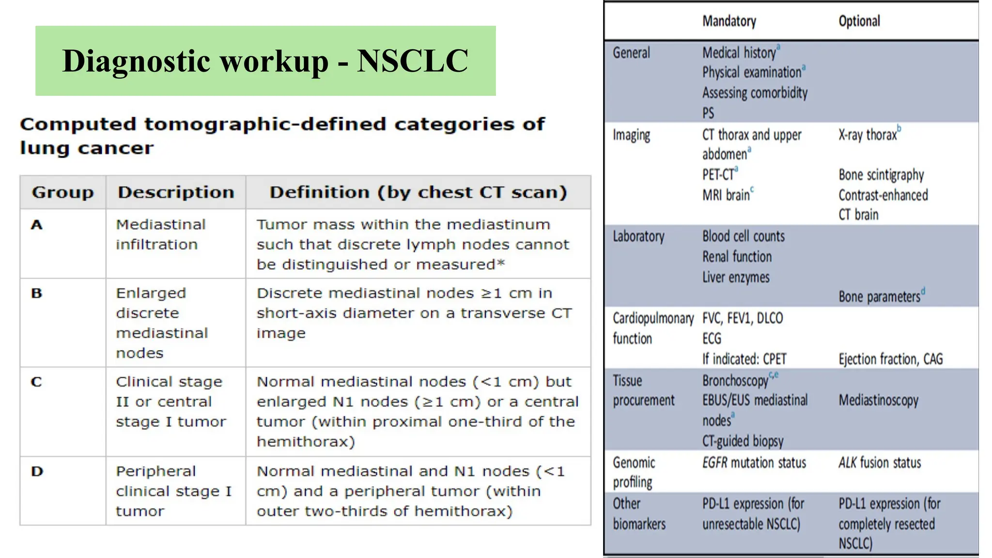Click the 'Diagnostic workup - NSCLC' title
This screenshot has width=992, height=558.
coord(265,61)
